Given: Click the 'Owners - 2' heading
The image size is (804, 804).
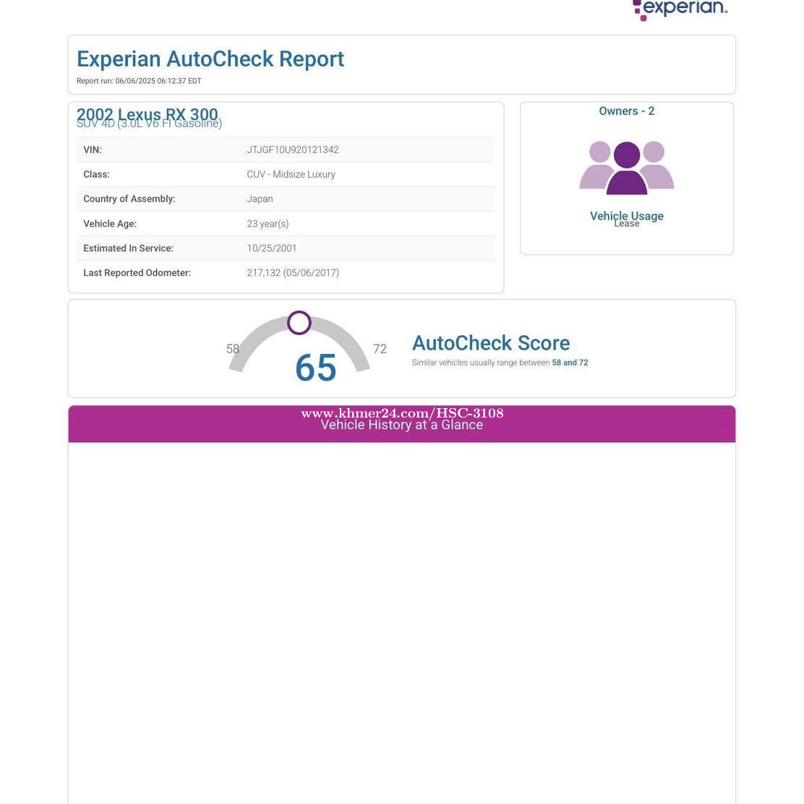Looking at the screenshot, I should click(x=626, y=111).
